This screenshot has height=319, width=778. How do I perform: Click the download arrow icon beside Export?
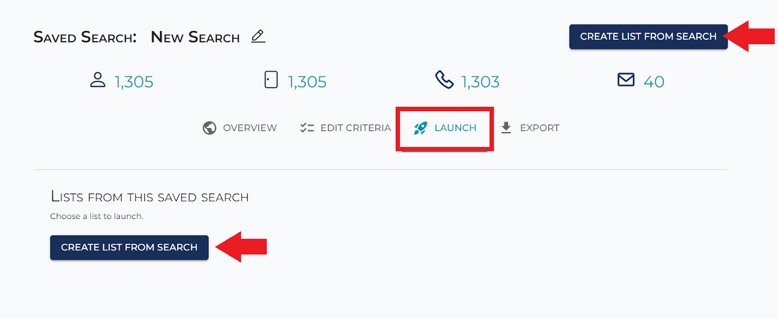point(506,128)
